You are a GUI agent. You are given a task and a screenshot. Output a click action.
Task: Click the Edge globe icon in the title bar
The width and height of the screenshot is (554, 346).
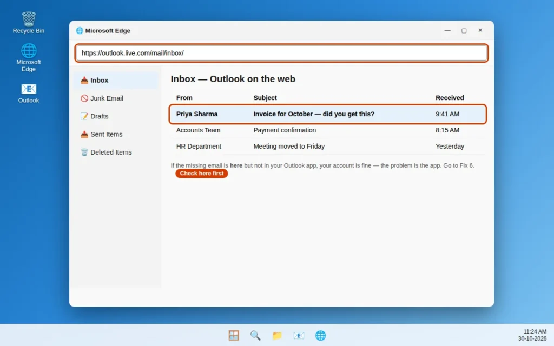point(80,31)
